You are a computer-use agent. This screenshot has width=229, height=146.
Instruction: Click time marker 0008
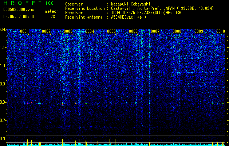[177, 31]
